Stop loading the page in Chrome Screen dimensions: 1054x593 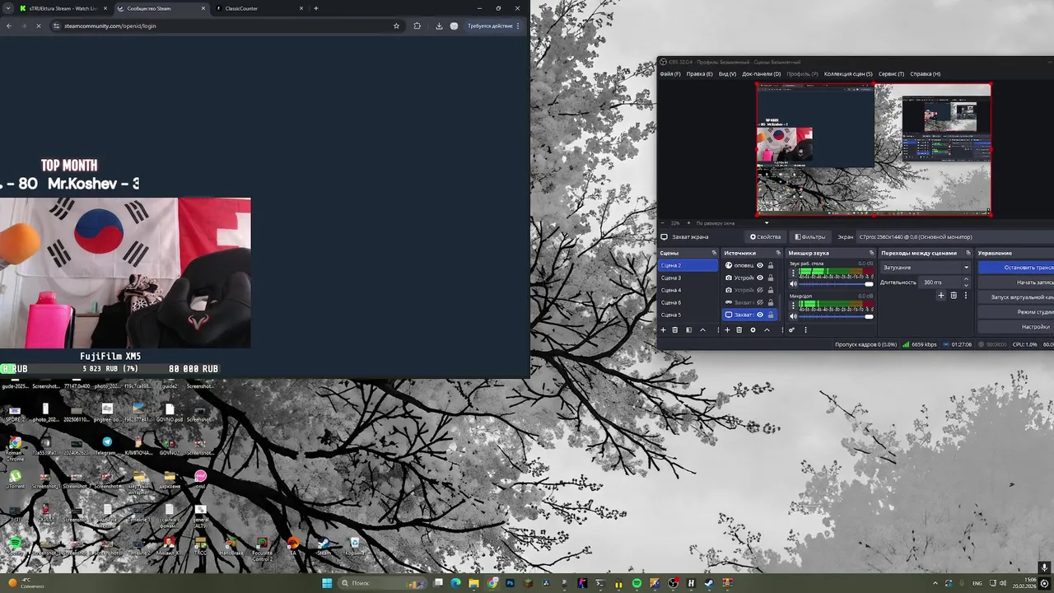pos(38,26)
